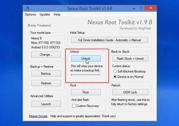Click 'Developed by WugFresh' text

(x=136, y=28)
